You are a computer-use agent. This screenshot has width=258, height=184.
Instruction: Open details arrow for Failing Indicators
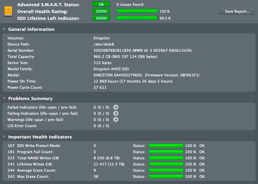[x=116, y=113]
